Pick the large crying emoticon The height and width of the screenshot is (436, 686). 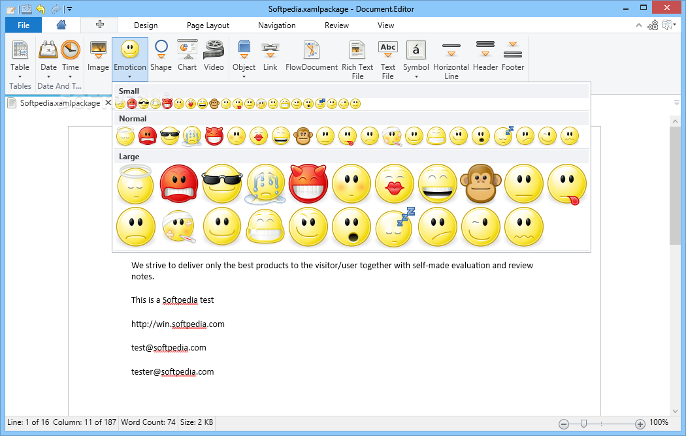click(265, 184)
